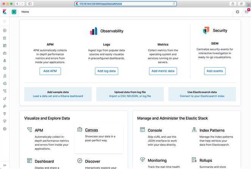This screenshot has height=169, width=251.
Task: Open Visualize from the sidebar chart icon
Action: click(5, 38)
